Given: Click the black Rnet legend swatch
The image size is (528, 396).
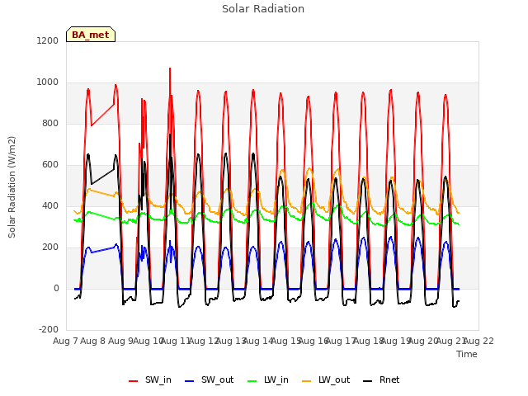Looking at the screenshot, I should pyautogui.click(x=368, y=381).
